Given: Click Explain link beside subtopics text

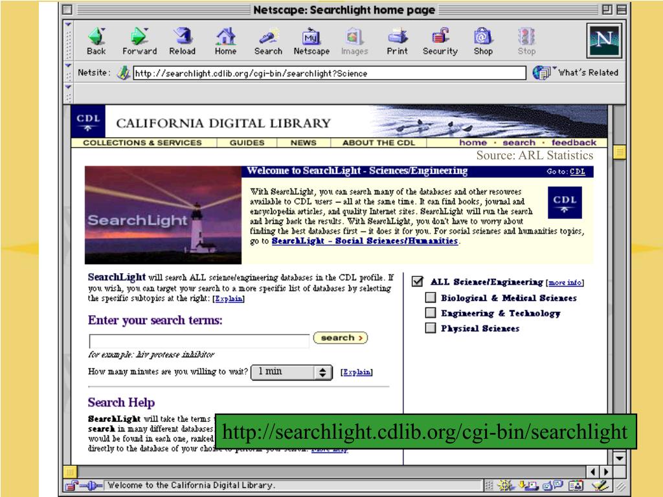Looking at the screenshot, I should click(x=229, y=299).
